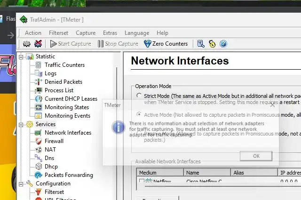Select the Packets Forwarding icon
The height and width of the screenshot is (200, 301).
point(39,175)
